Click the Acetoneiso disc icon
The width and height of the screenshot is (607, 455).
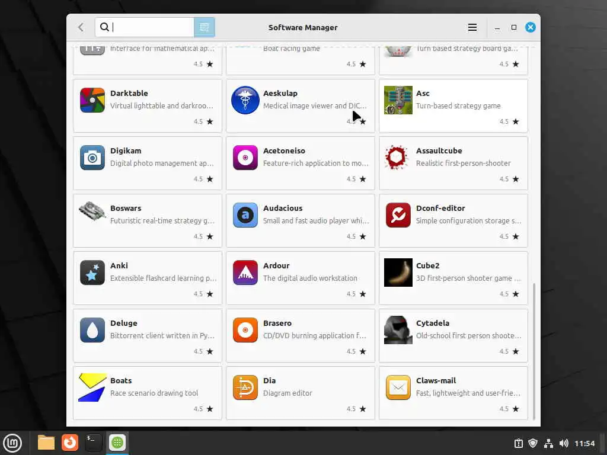click(245, 158)
